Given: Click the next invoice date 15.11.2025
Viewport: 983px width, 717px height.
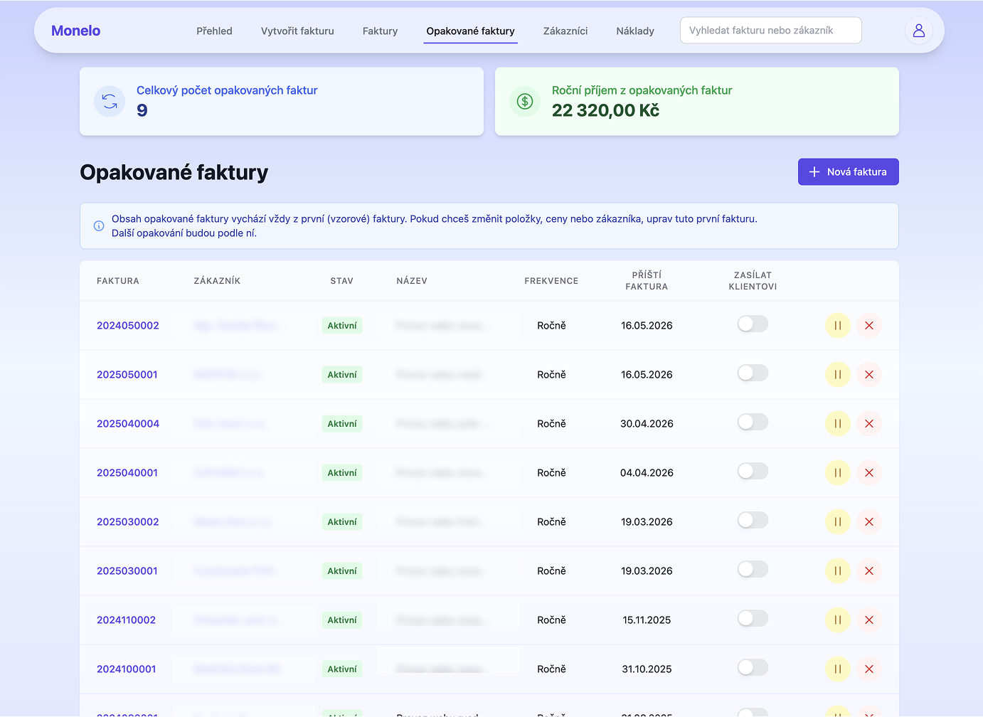Looking at the screenshot, I should point(647,620).
